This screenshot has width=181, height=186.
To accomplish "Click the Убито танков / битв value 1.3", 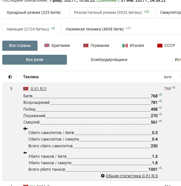I will (x=155, y=156).
